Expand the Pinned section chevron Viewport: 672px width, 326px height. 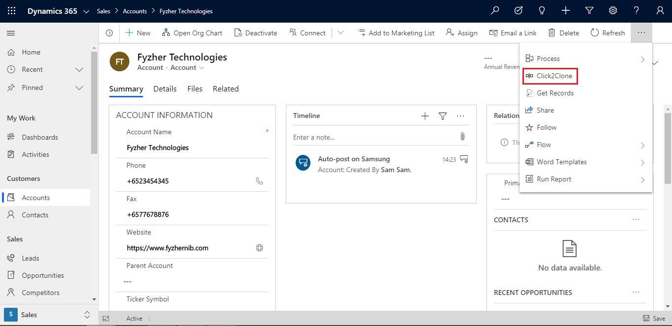(79, 88)
